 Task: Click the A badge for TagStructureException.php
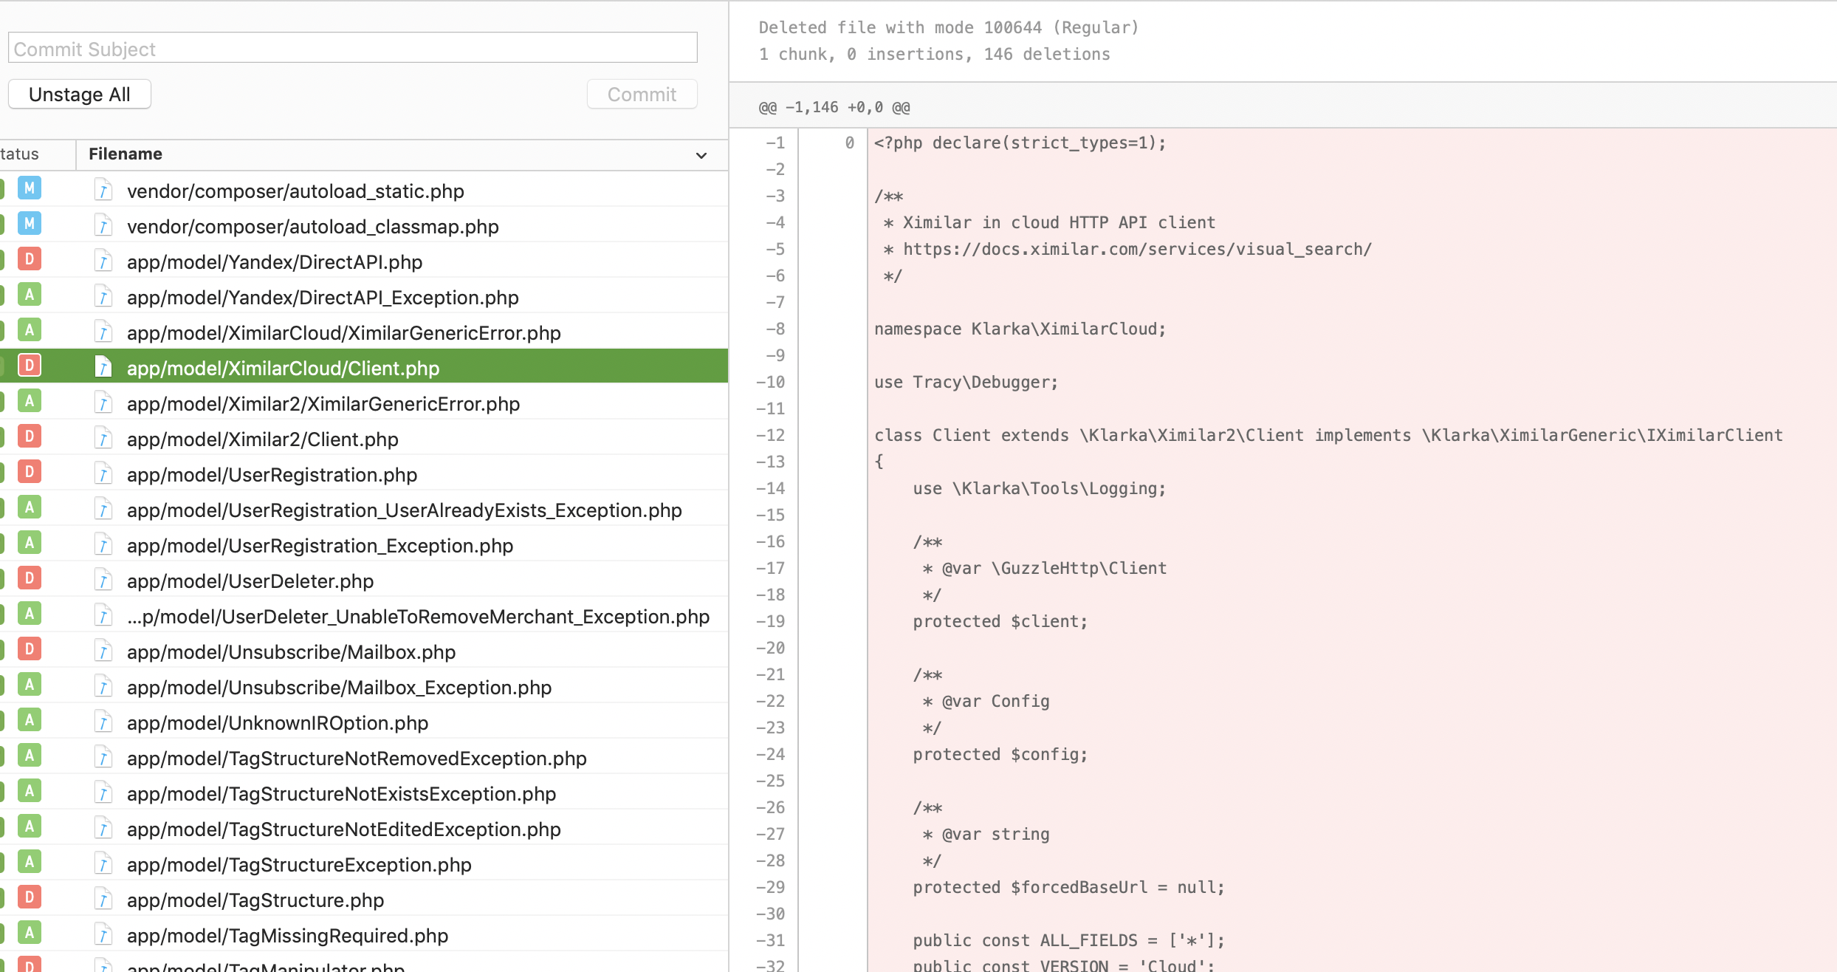click(29, 862)
